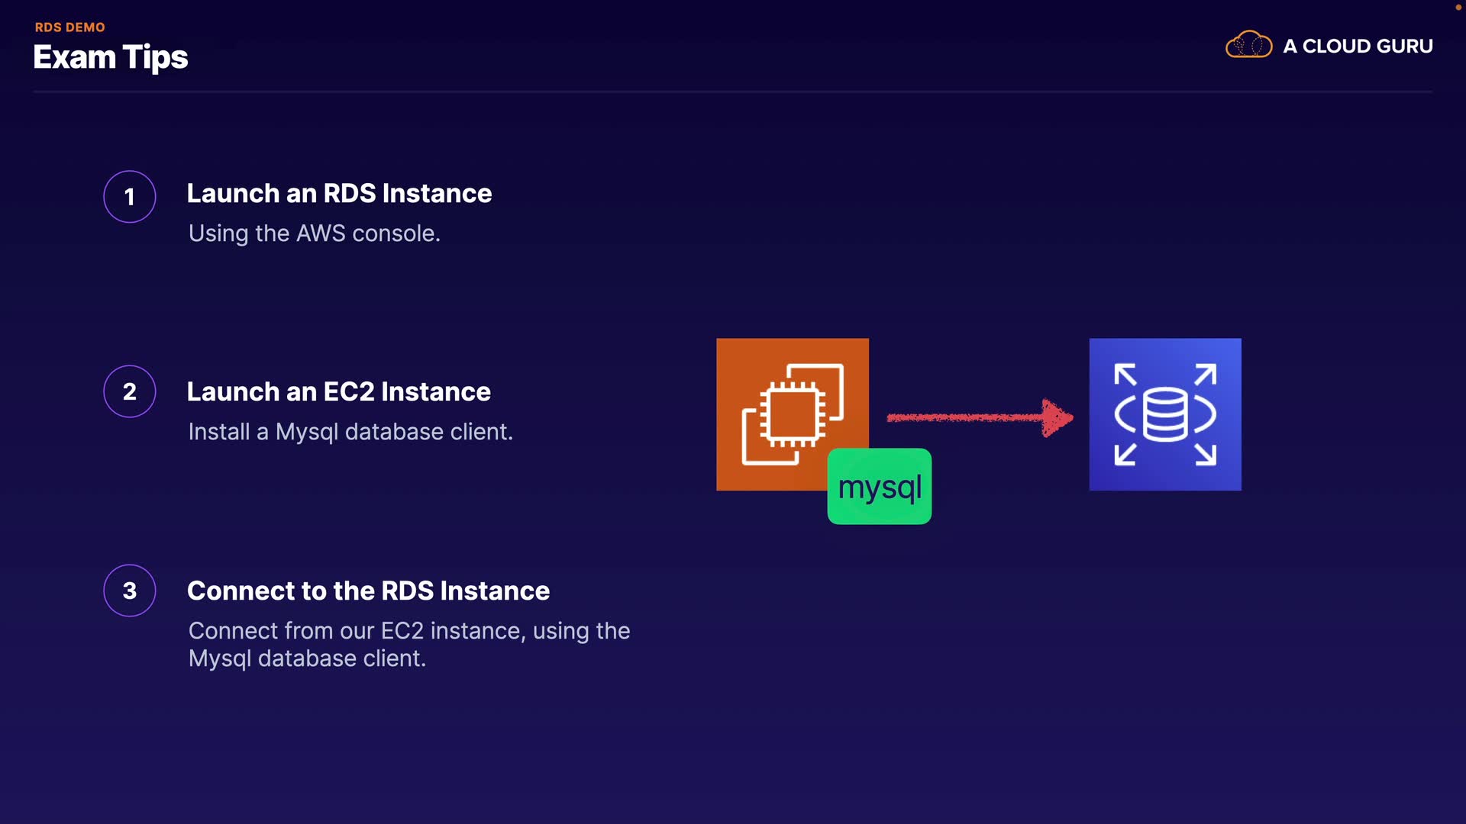Image resolution: width=1466 pixels, height=824 pixels.
Task: Click the Install a Mysql database client text
Action: coord(350,431)
